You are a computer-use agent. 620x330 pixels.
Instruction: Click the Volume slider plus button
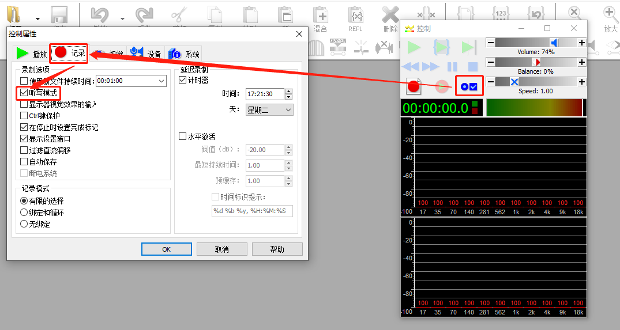pos(581,43)
